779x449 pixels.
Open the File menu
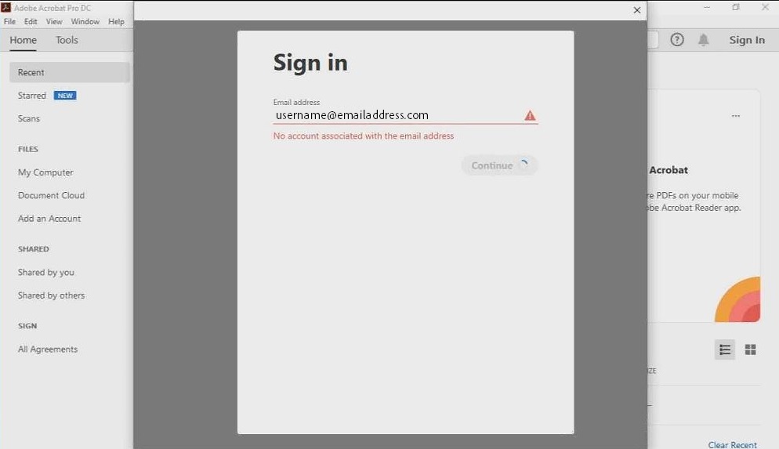(x=9, y=21)
